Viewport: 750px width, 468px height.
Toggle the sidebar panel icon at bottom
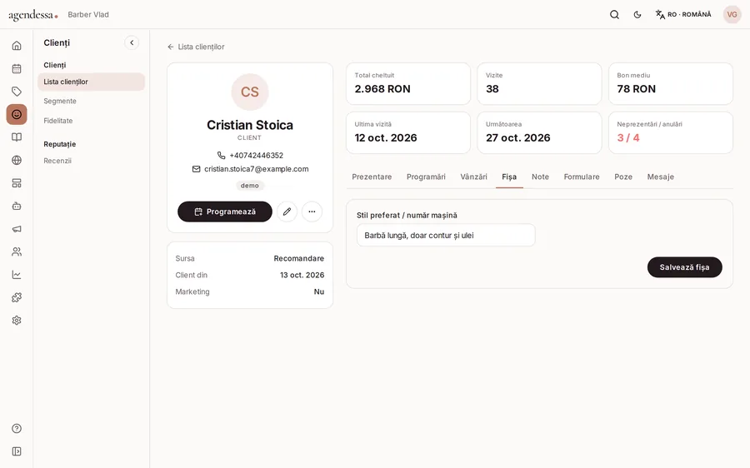pyautogui.click(x=17, y=451)
